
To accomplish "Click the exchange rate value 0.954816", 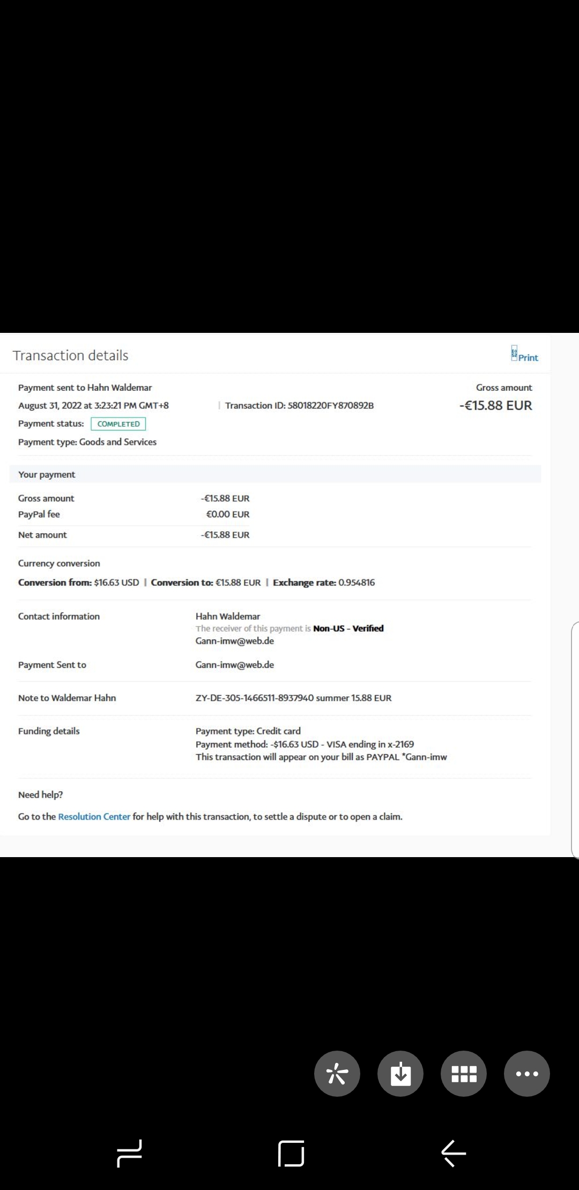I will click(357, 583).
